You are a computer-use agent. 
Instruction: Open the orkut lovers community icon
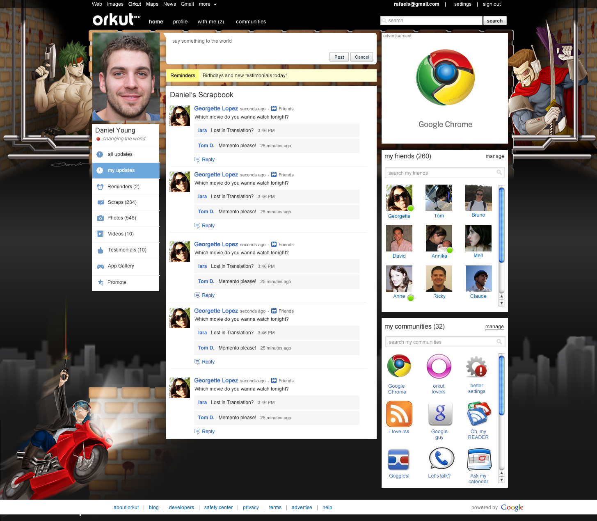click(439, 366)
